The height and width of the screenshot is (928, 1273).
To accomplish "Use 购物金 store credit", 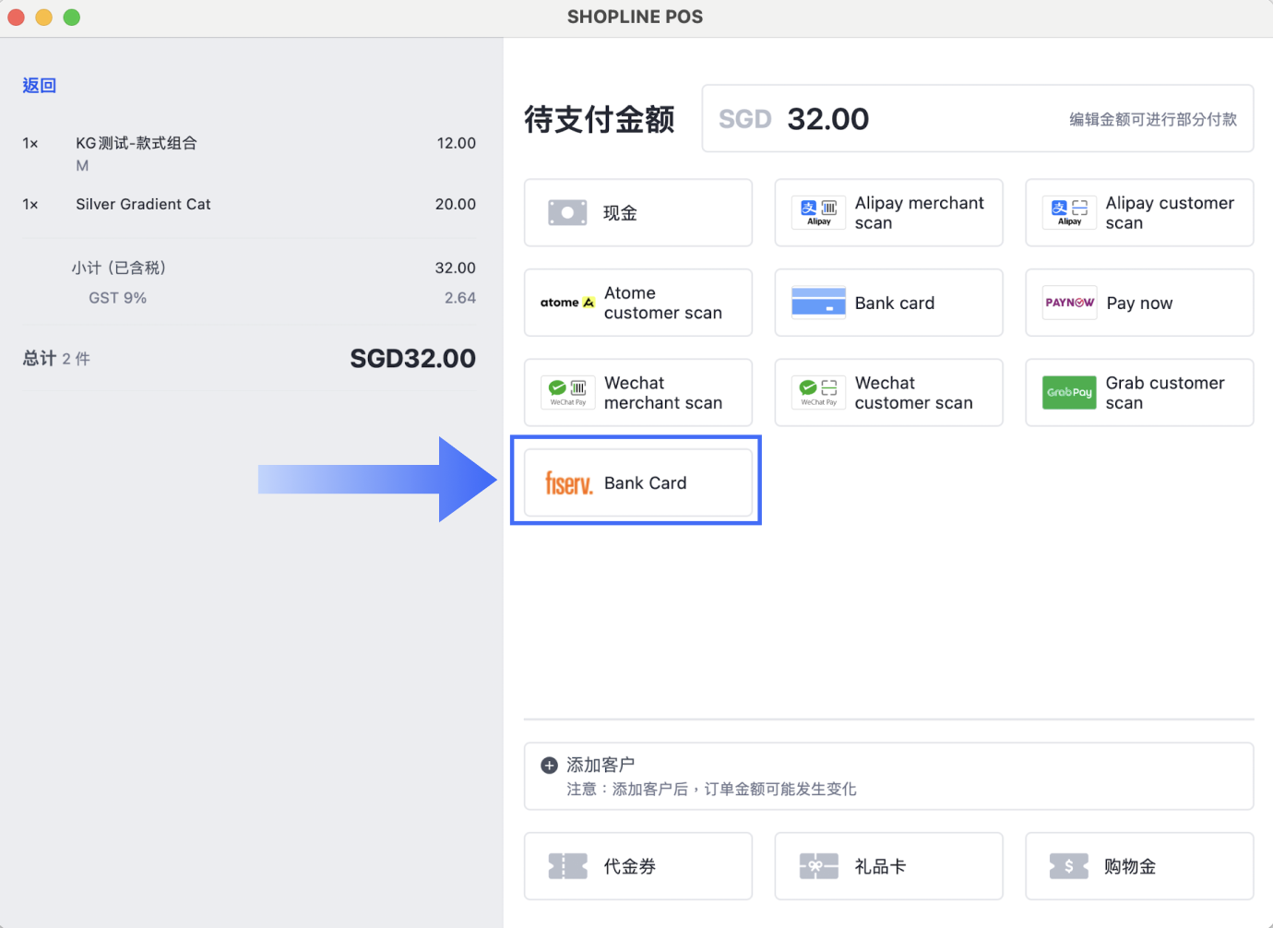I will tap(1140, 866).
